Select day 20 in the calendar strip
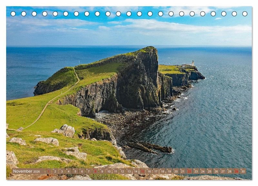Viewport: 258px width, 186px height. [176, 171]
